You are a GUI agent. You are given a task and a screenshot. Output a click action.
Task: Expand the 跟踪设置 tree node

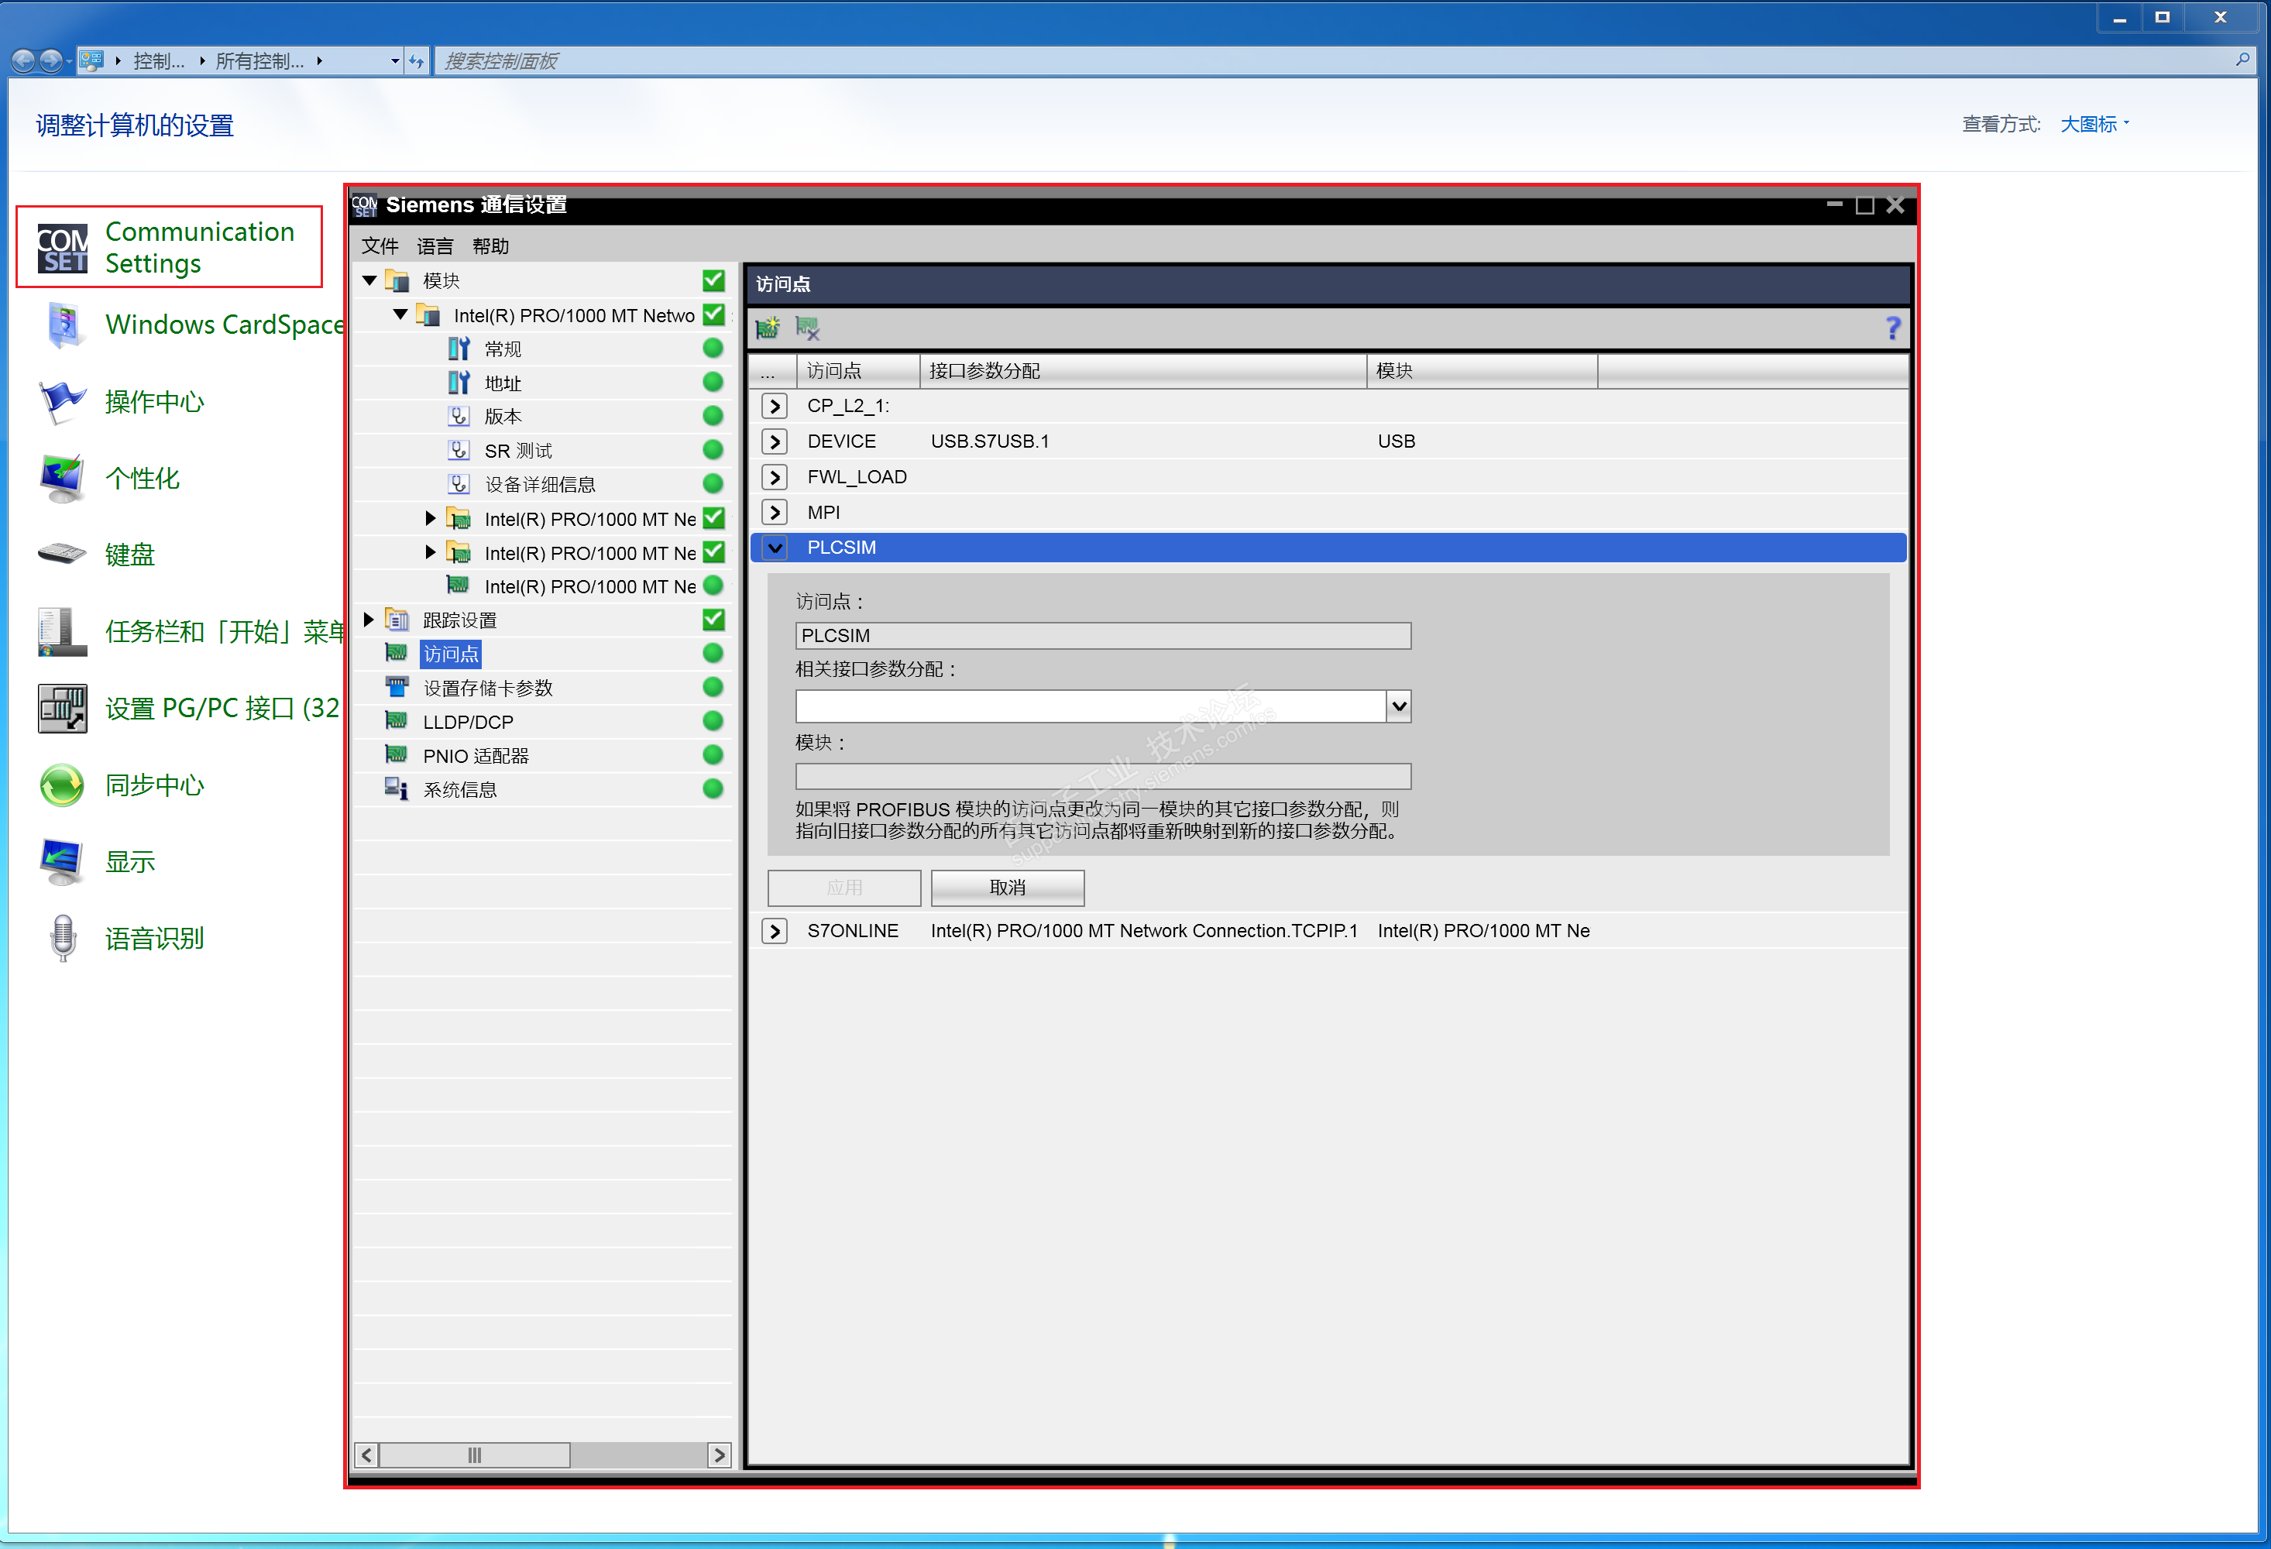pos(369,620)
